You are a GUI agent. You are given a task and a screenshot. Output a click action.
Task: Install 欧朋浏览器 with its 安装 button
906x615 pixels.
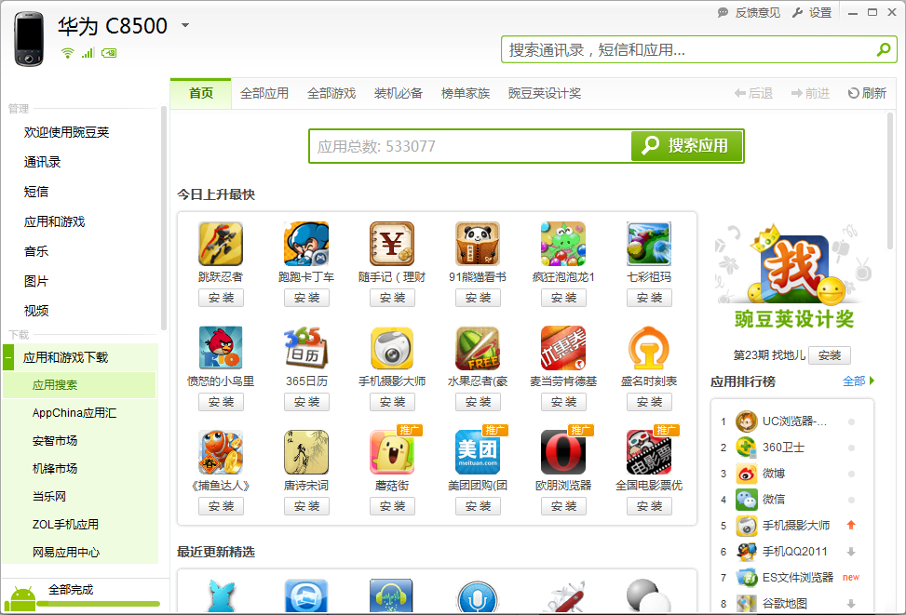pyautogui.click(x=563, y=506)
